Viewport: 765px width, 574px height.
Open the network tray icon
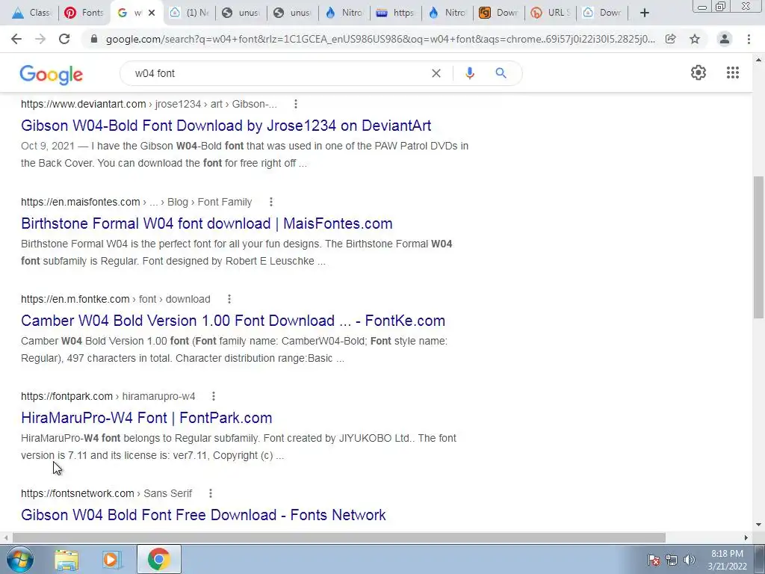(672, 559)
